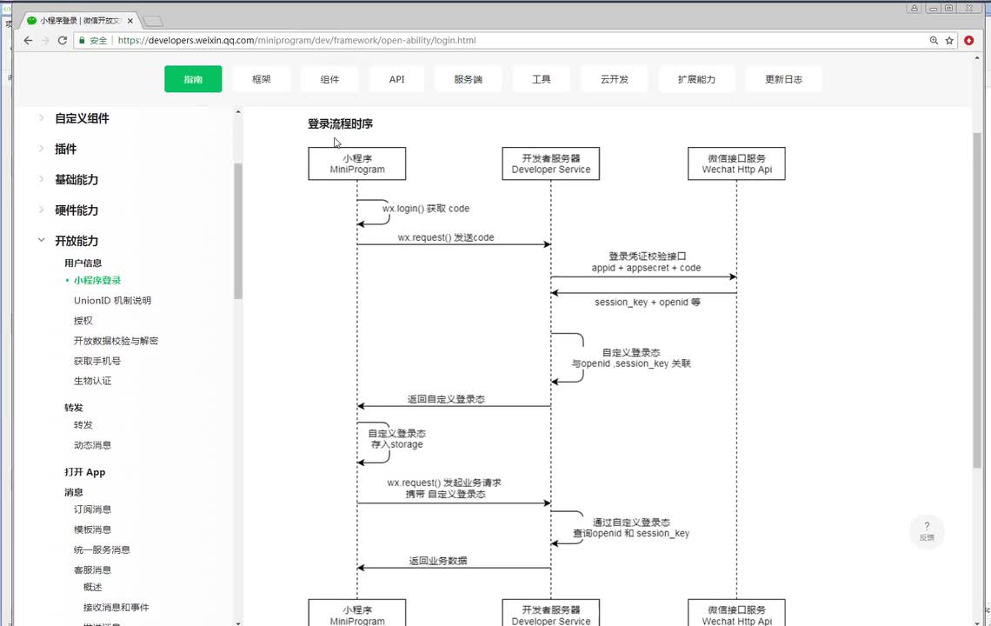991x626 pixels.
Task: Select the 扩展能力 tab
Action: click(x=696, y=79)
